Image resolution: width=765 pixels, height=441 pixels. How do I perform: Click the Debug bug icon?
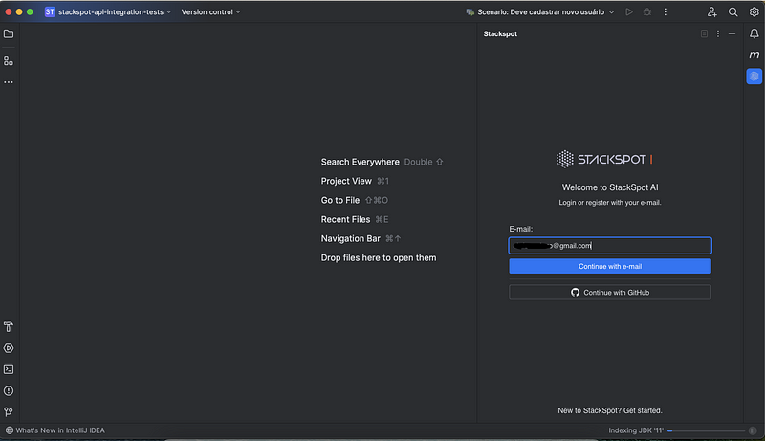647,11
